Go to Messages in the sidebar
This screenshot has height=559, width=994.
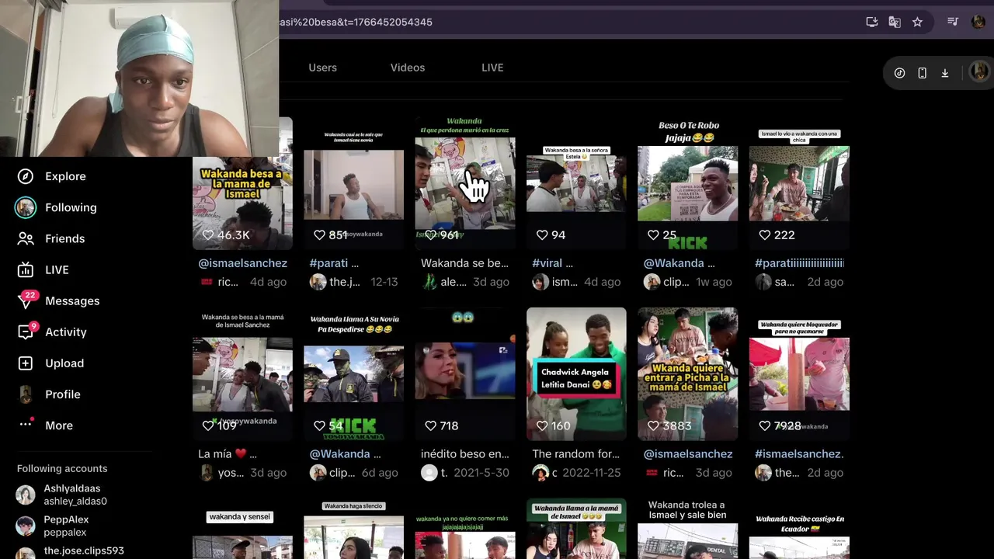[x=72, y=300]
